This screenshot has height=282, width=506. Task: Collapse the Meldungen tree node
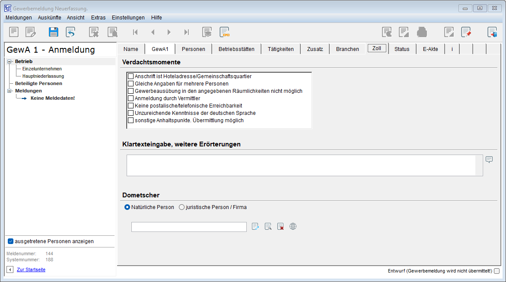point(10,91)
